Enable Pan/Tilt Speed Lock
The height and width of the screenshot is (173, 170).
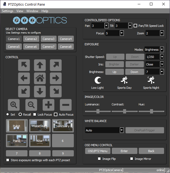coord(135,25)
